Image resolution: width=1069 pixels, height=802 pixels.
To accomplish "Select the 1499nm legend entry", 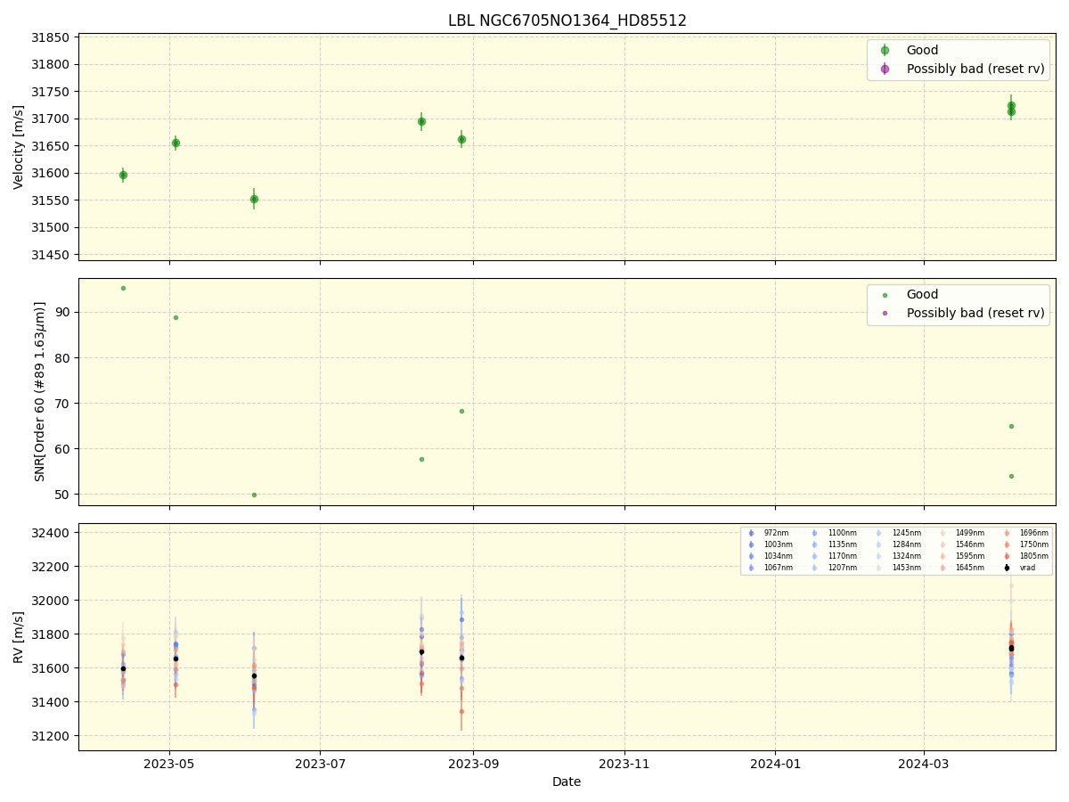I will tap(962, 533).
